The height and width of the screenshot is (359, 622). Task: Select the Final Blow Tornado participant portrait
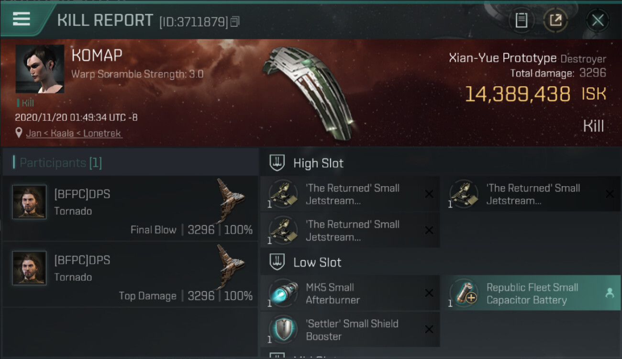30,202
